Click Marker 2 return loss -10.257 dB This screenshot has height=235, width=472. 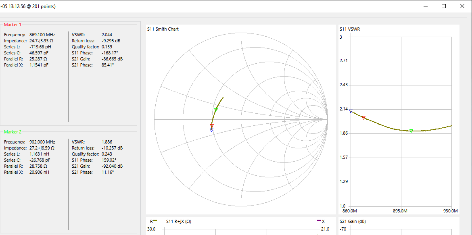[112, 148]
